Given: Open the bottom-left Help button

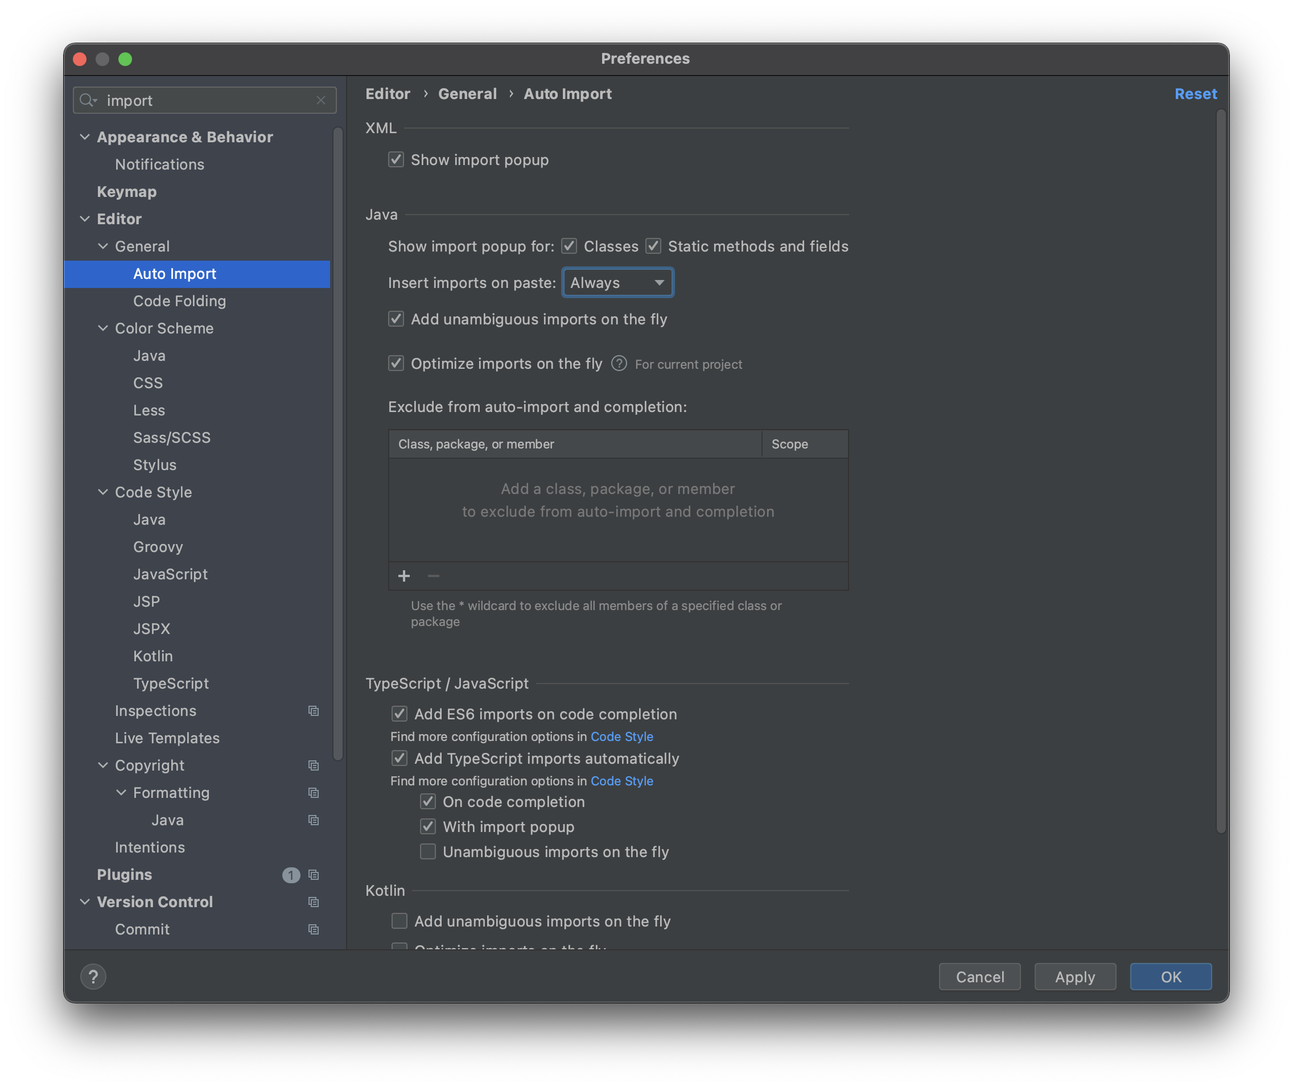Looking at the screenshot, I should pos(93,976).
